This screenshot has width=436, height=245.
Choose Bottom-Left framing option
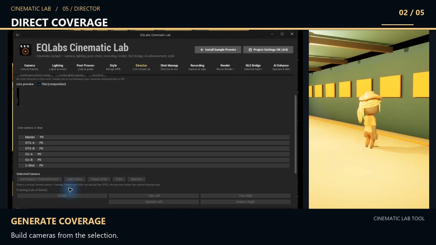pos(154,202)
